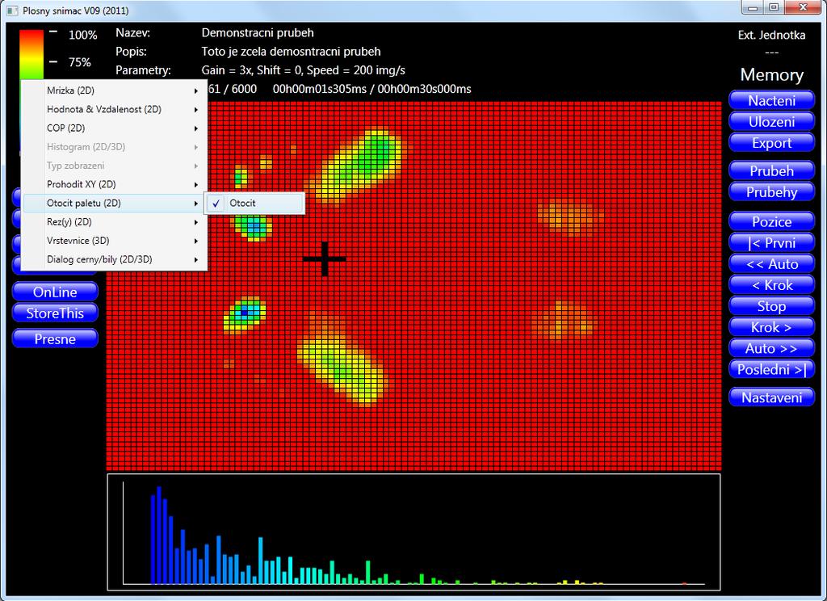The width and height of the screenshot is (827, 601).
Task: Step back one frame with < Krok
Action: tap(771, 284)
